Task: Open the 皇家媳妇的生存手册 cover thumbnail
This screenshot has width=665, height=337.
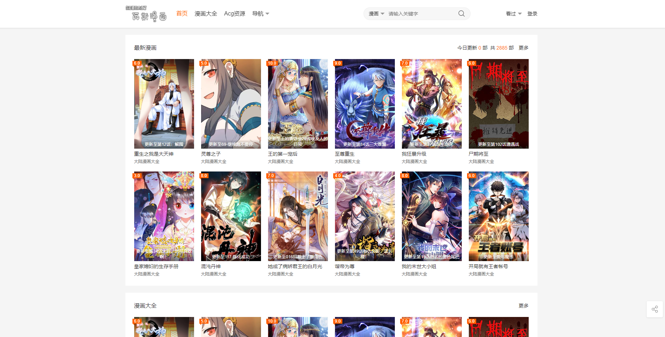Action: coord(164,216)
